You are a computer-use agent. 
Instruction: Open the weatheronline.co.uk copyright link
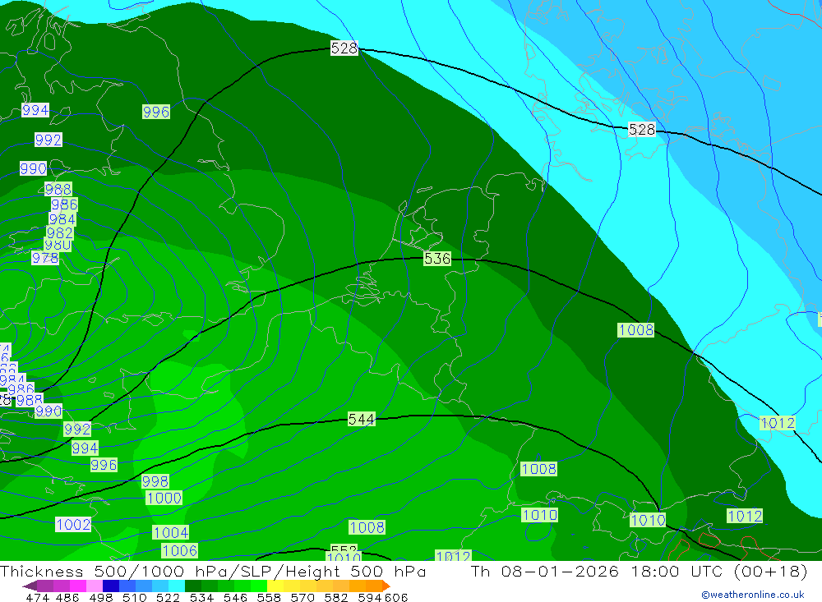752,595
